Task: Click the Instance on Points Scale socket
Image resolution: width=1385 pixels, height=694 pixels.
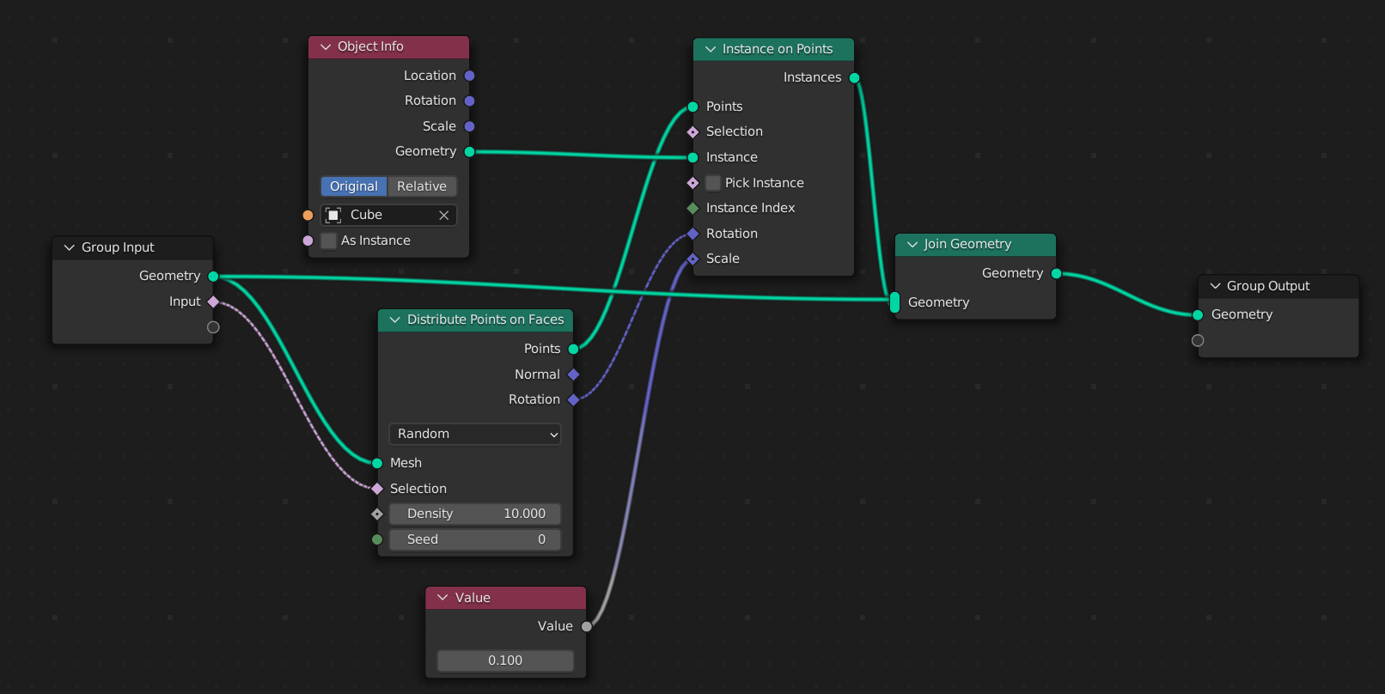Action: 693,259
